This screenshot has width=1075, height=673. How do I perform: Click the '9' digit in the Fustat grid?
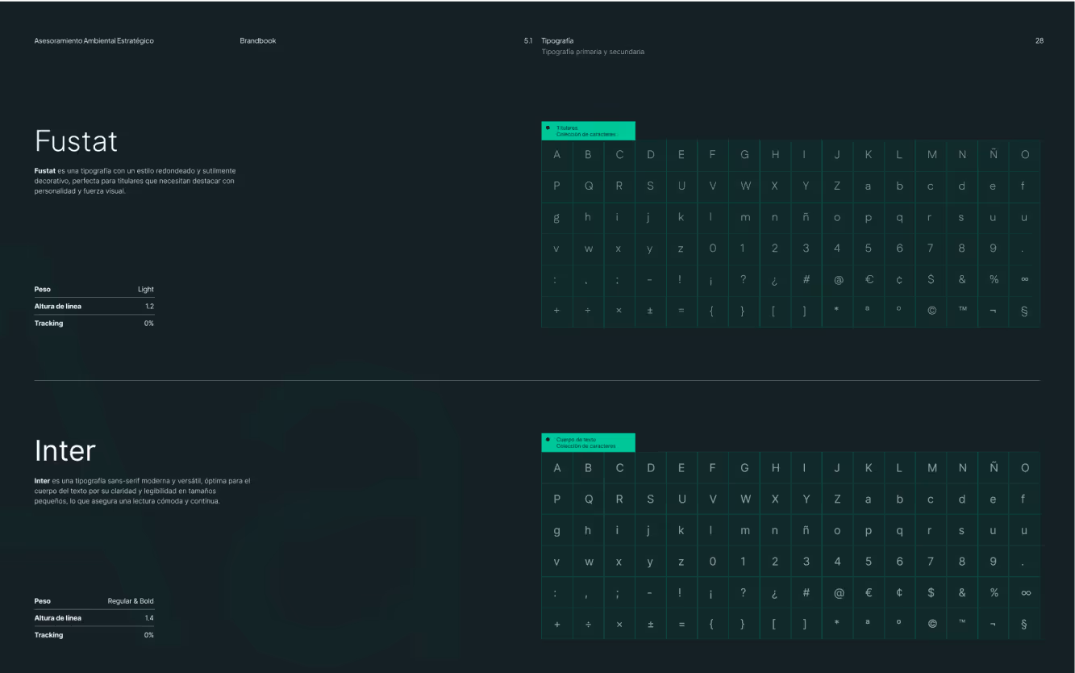tap(994, 249)
